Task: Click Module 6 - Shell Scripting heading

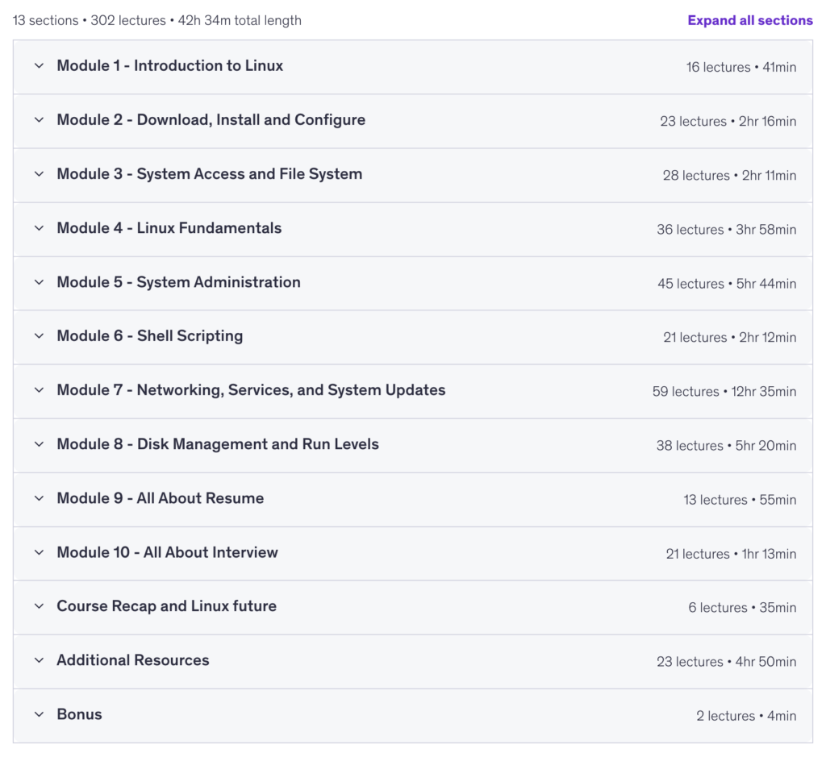Action: [x=149, y=336]
